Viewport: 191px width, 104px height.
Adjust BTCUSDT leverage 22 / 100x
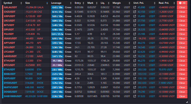coord(57,65)
